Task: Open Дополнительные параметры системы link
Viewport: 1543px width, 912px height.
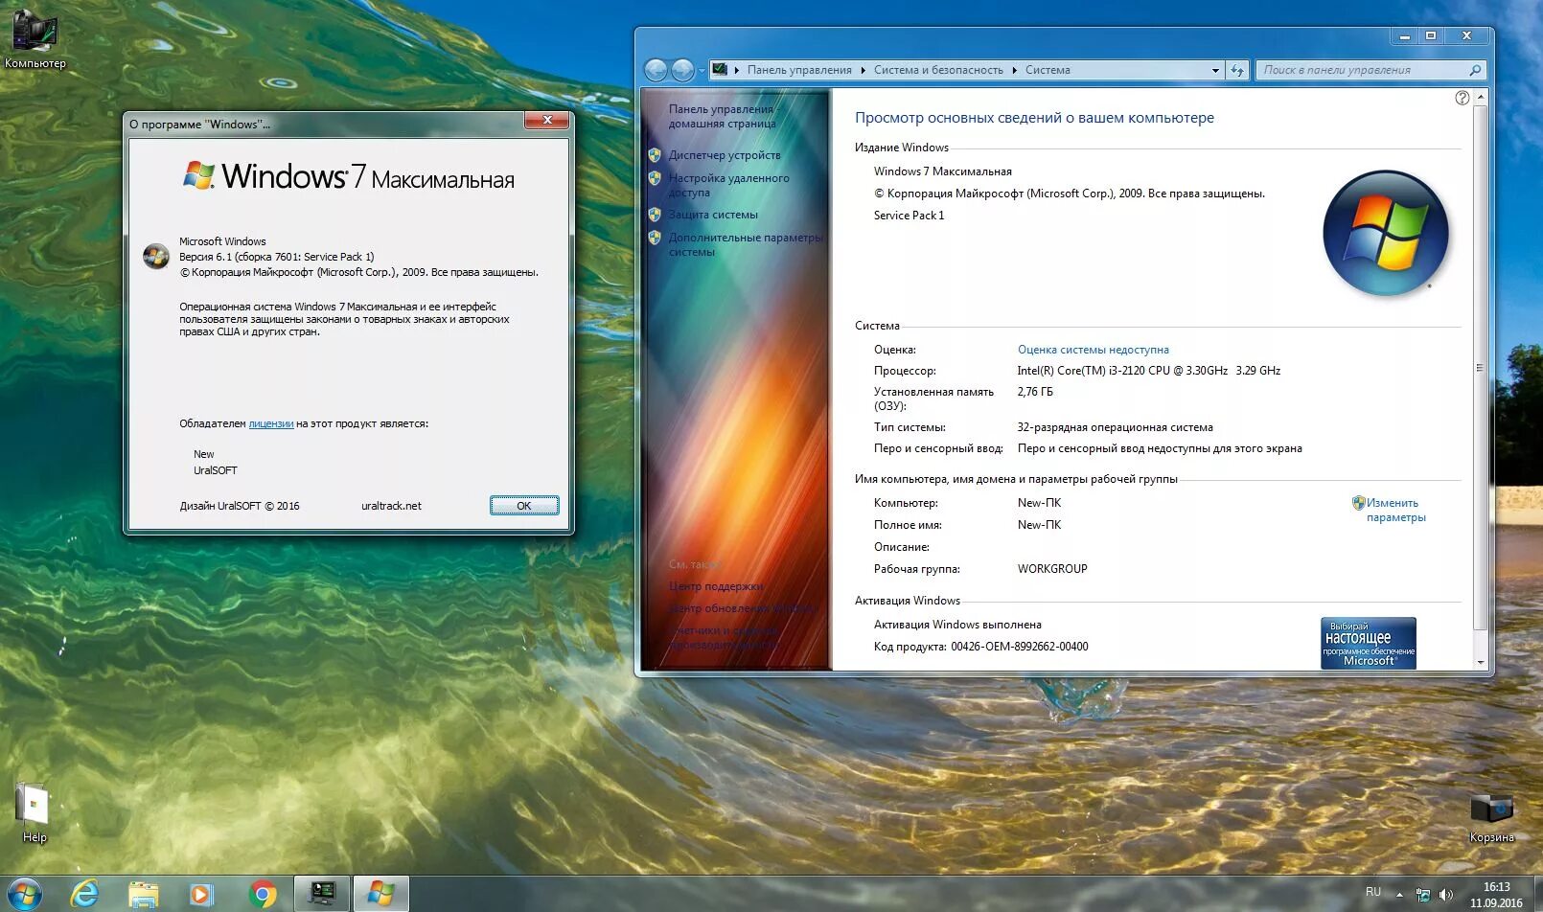Action: (x=746, y=244)
